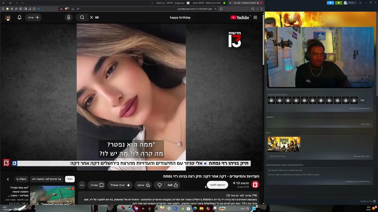Open the Midnight Suns DLC thumbnail
The height and width of the screenshot is (212, 378).
(284, 144)
